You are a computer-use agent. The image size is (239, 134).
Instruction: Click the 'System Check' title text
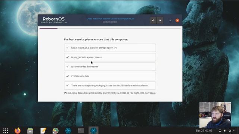110,22
